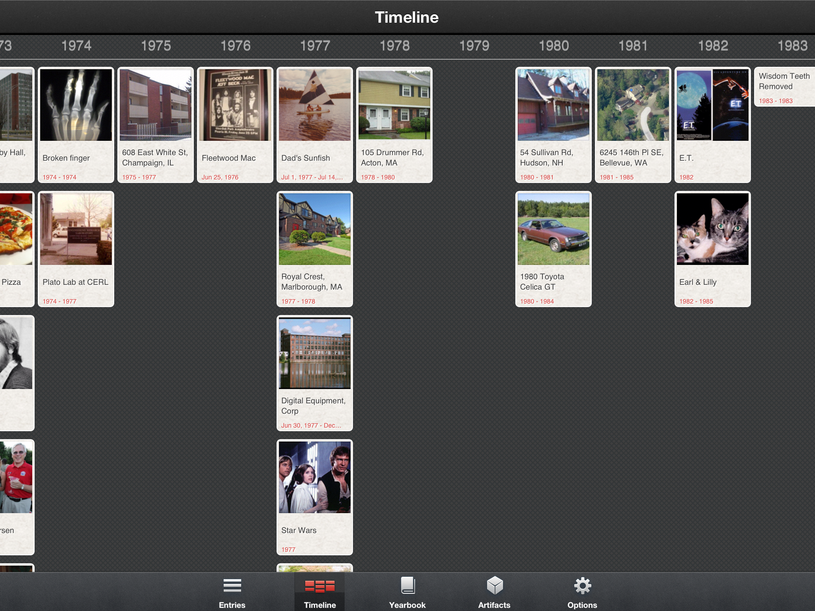Jump to the 1979 year marker

pyautogui.click(x=474, y=46)
